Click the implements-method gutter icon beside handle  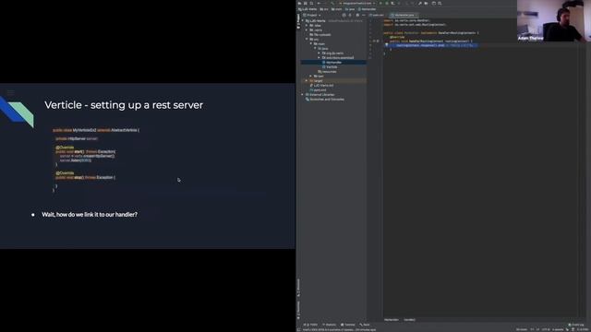click(374, 41)
